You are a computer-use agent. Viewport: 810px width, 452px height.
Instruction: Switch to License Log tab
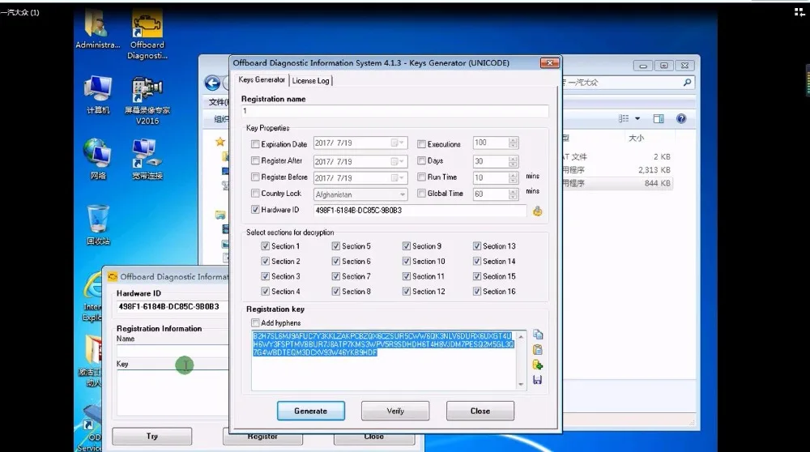pyautogui.click(x=310, y=80)
